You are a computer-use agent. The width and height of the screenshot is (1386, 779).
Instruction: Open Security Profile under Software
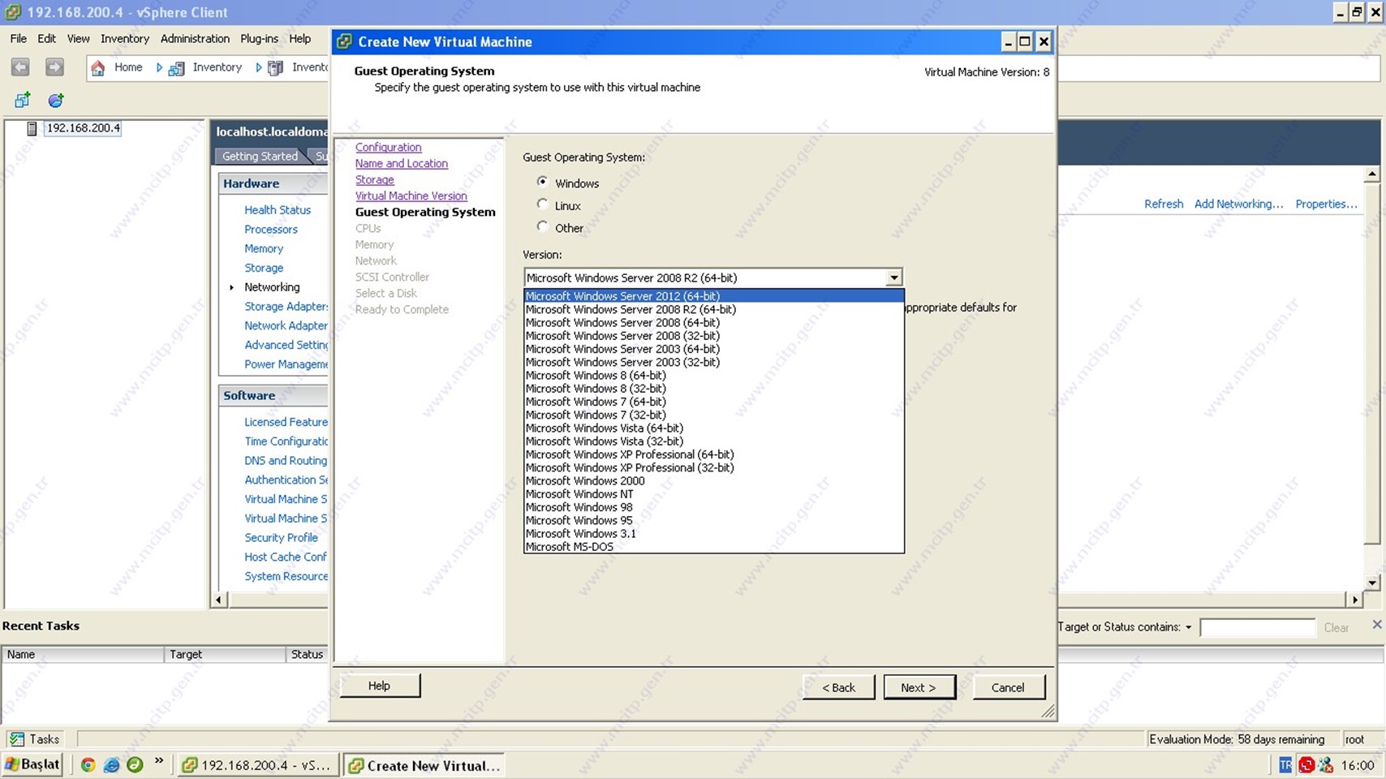pos(281,537)
